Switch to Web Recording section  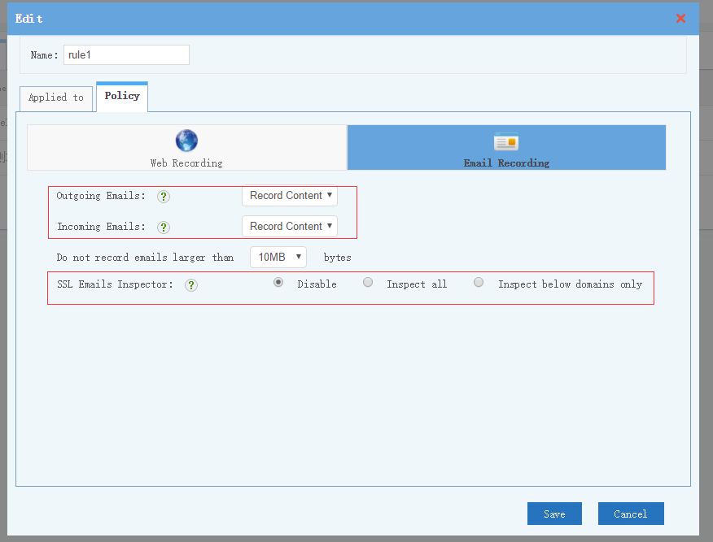click(x=186, y=148)
